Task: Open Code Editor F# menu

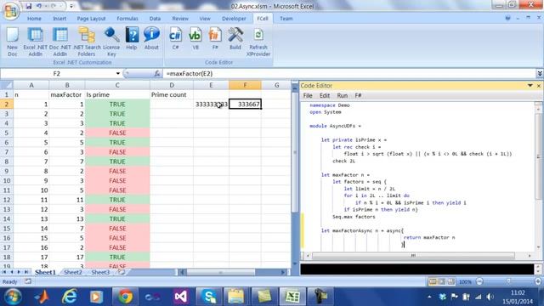Action: pos(358,95)
